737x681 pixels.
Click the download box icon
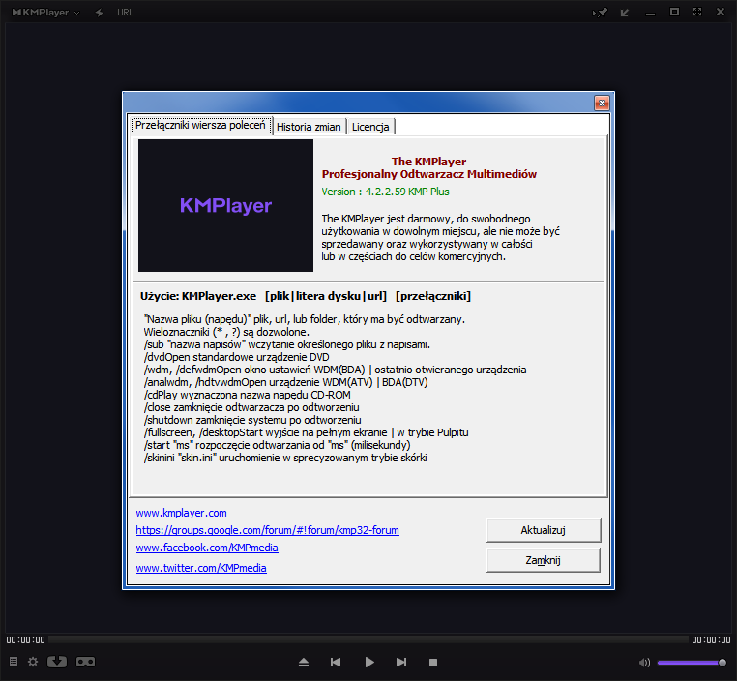pyautogui.click(x=57, y=662)
